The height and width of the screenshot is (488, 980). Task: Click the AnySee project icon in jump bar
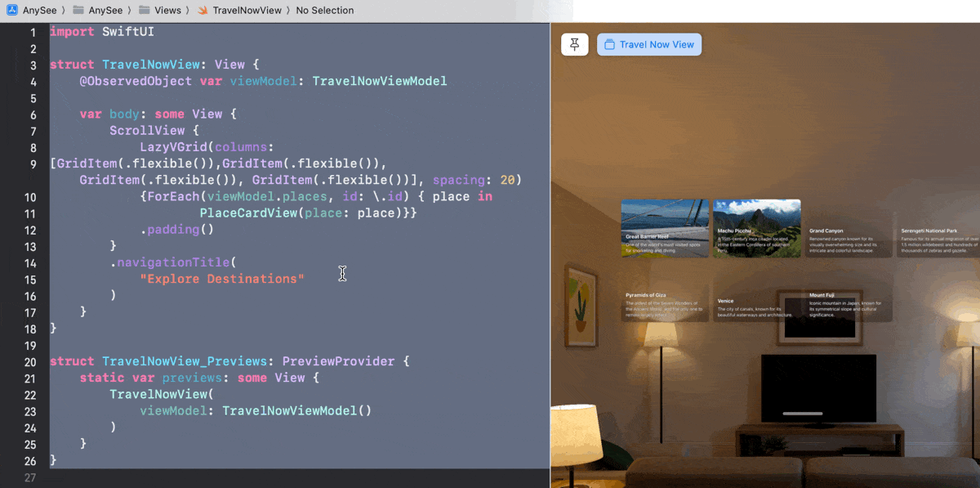12,11
